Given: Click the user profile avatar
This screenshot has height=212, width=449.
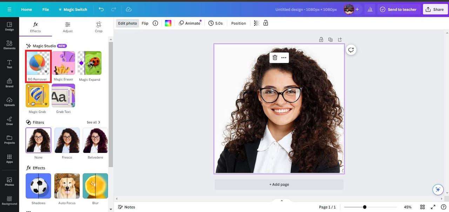Looking at the screenshot, I should coord(349,9).
